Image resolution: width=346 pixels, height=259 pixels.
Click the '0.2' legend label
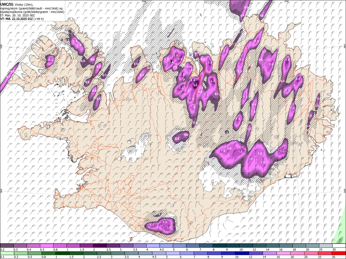[2, 250]
